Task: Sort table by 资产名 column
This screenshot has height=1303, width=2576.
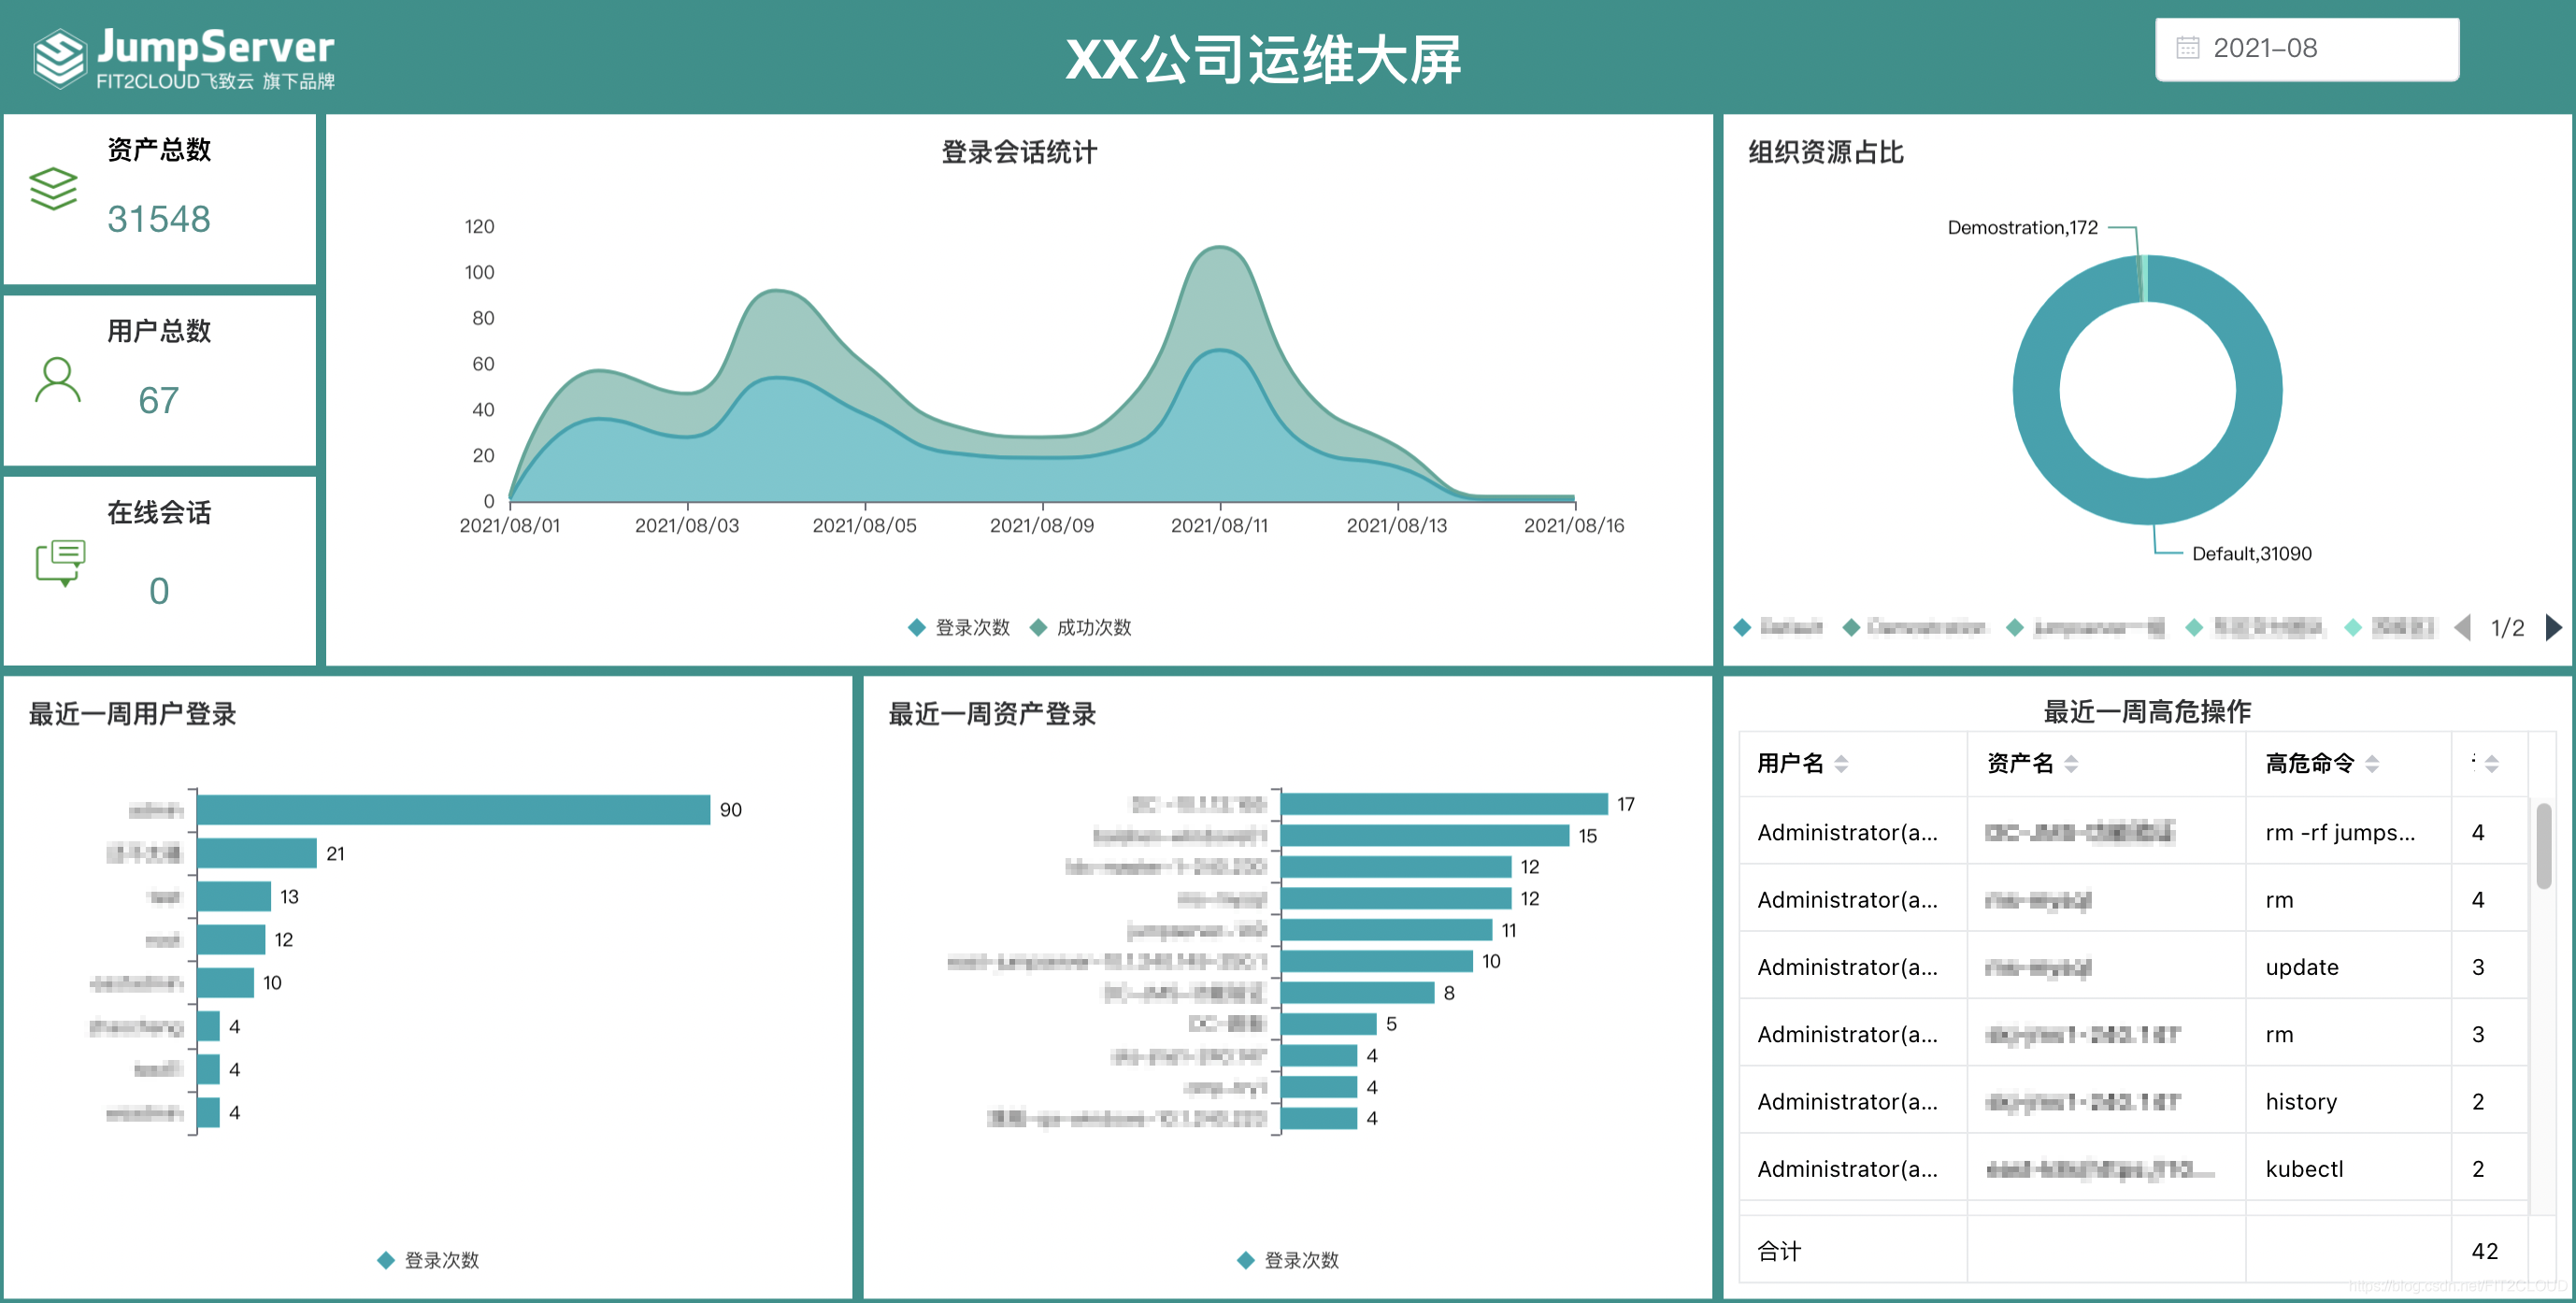Action: (2071, 764)
